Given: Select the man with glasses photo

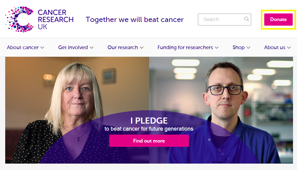Looking at the screenshot, I should pos(221,110).
